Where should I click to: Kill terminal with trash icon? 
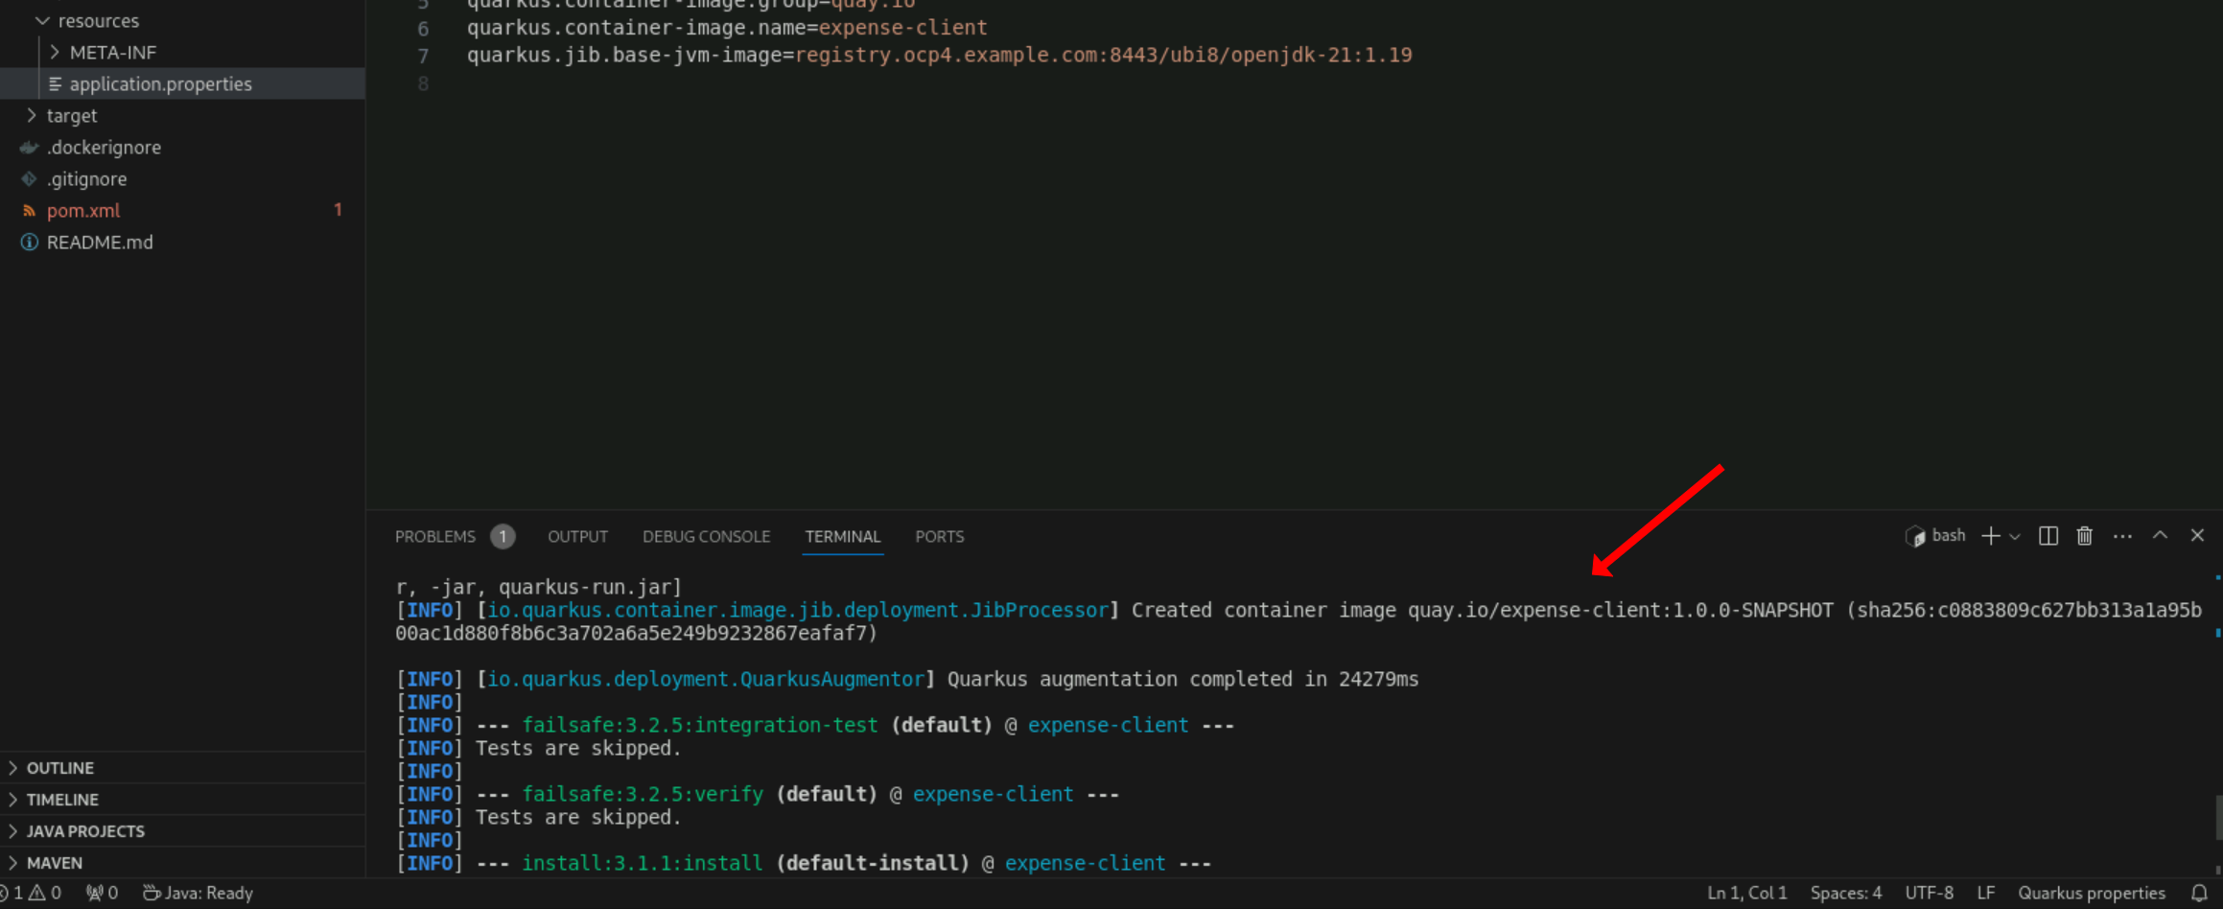tap(2084, 536)
